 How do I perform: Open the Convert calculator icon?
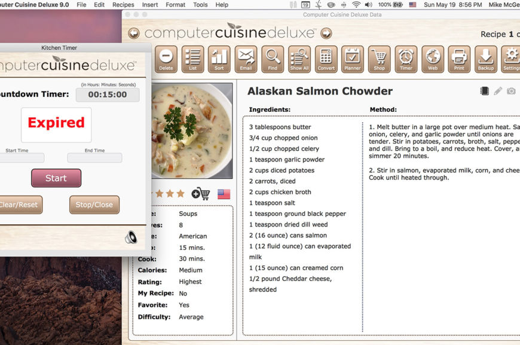point(326,59)
